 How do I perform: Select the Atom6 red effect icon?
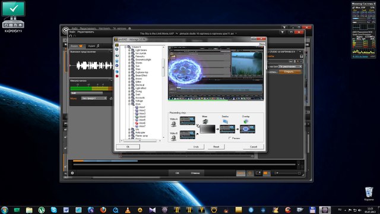(x=137, y=123)
